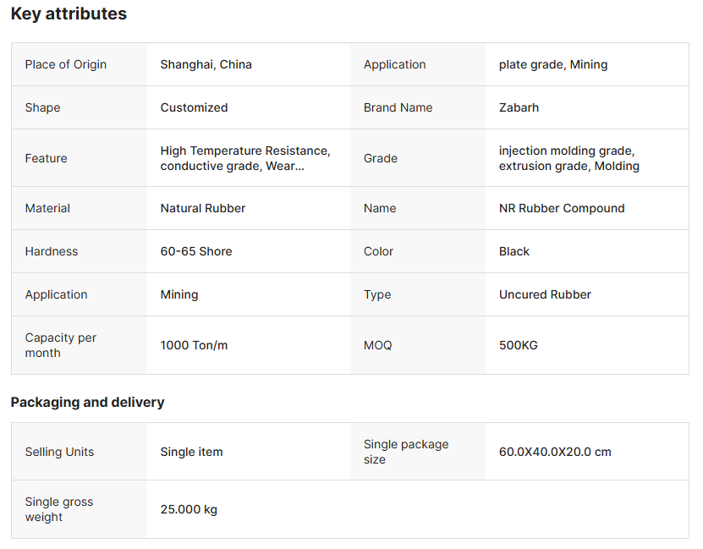Click the 60.0X40.0X20.0 cm package size

pos(555,452)
